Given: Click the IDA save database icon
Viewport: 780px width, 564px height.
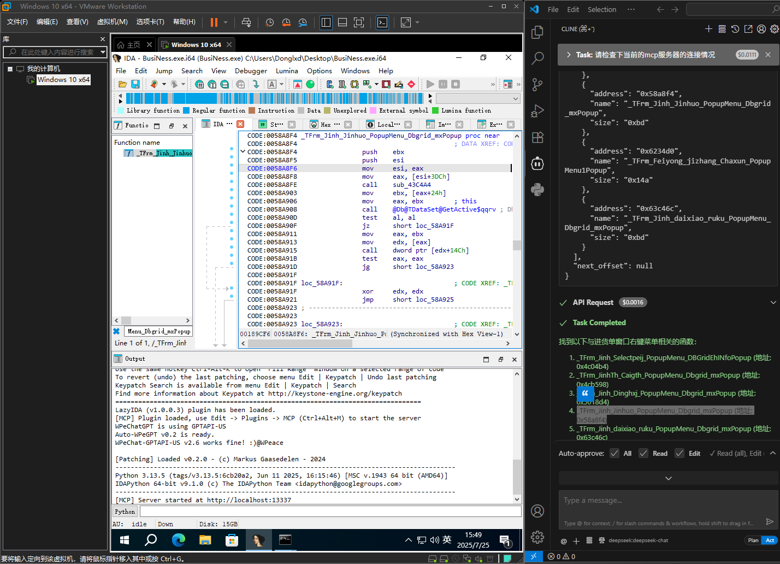Looking at the screenshot, I should 135,84.
